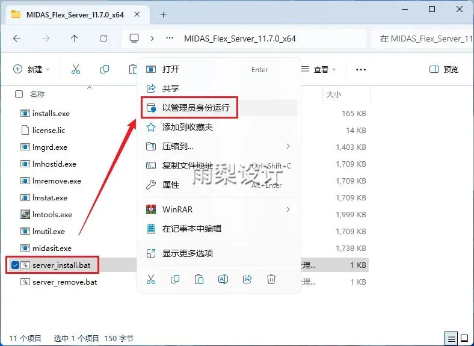
Task: Click the rename icon in the context menu bottom row
Action: [223, 279]
